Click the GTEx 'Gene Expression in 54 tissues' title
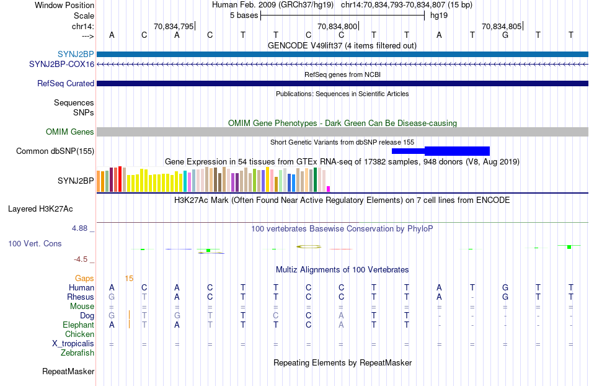The height and width of the screenshot is (386, 589). coord(342,161)
